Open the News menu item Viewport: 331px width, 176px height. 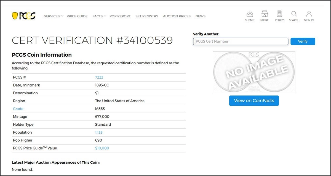coord(201,16)
